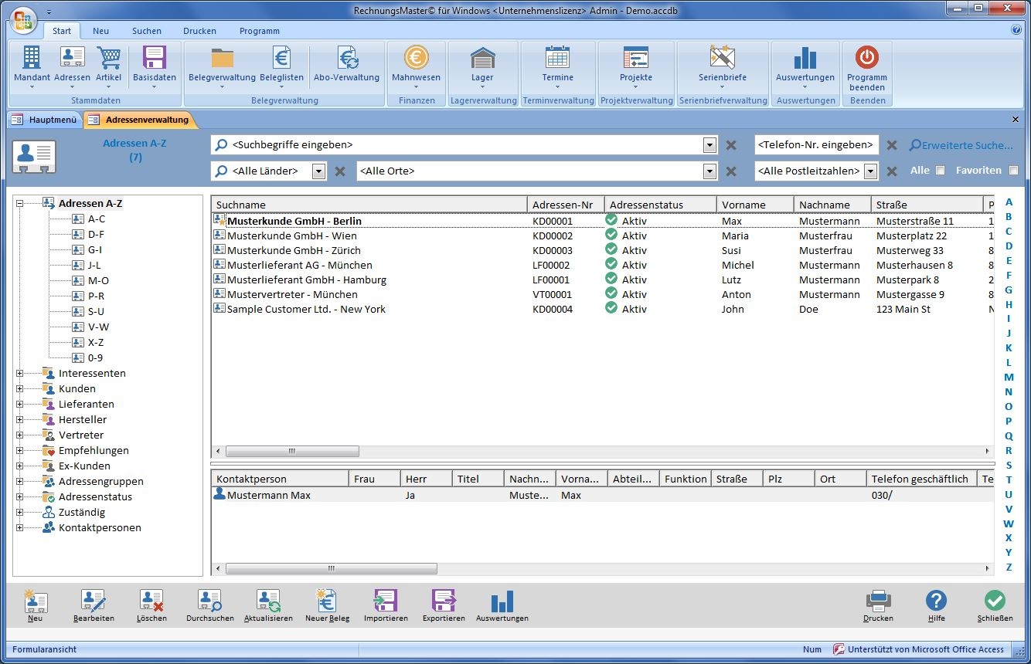Click the Neuer Beleg toolbar icon
The image size is (1031, 664).
click(327, 602)
